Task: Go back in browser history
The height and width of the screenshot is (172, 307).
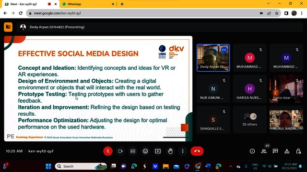Action: pos(5,13)
